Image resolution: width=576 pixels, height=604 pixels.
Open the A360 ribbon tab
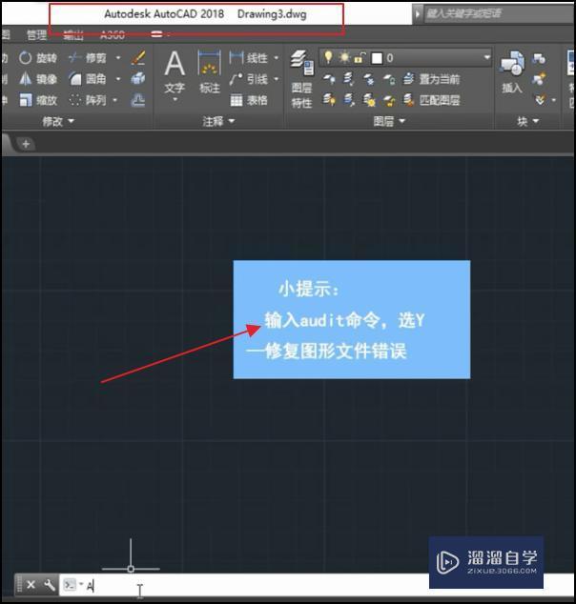pos(113,35)
